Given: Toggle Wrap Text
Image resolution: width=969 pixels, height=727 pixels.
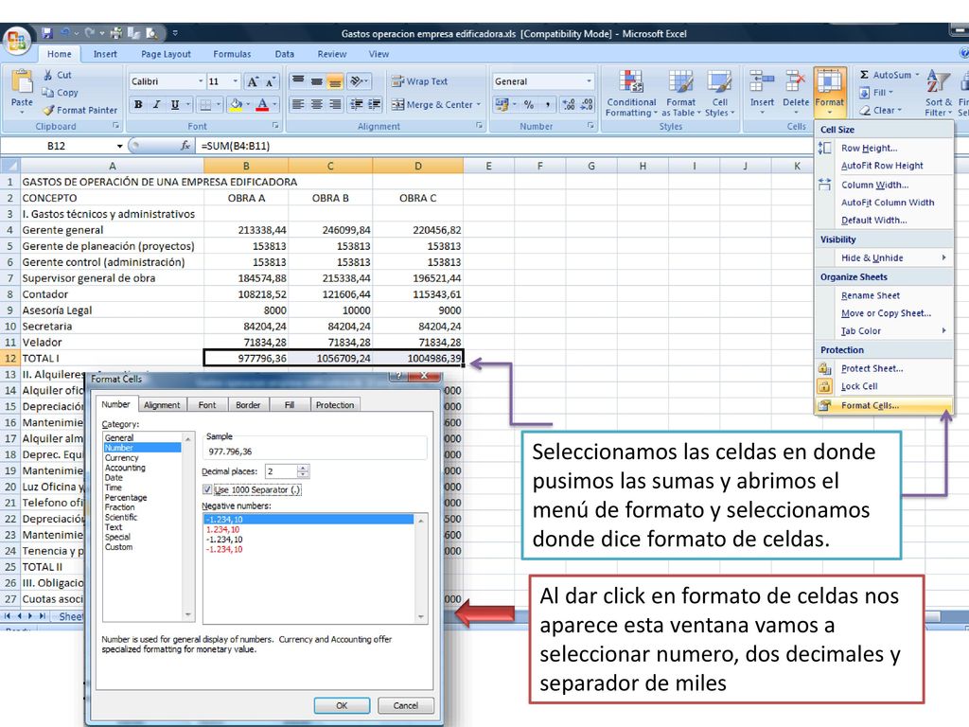Looking at the screenshot, I should tap(419, 81).
